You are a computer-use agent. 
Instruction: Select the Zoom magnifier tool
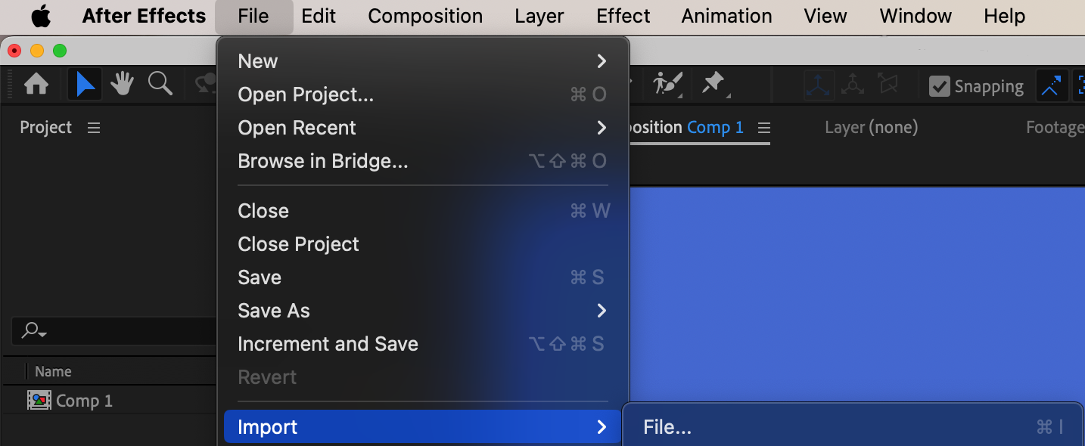(160, 84)
